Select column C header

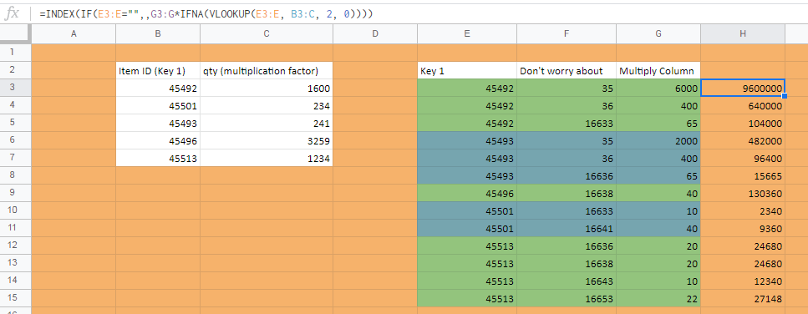point(267,33)
